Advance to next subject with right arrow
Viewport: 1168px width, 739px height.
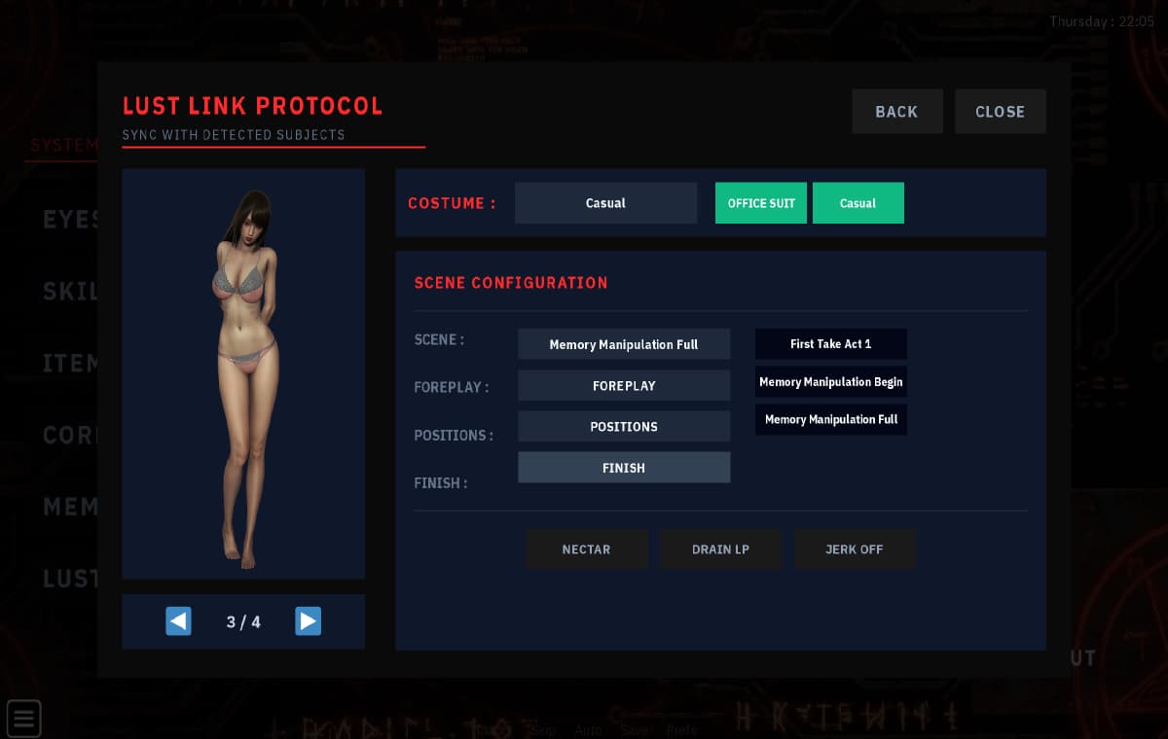click(x=308, y=621)
